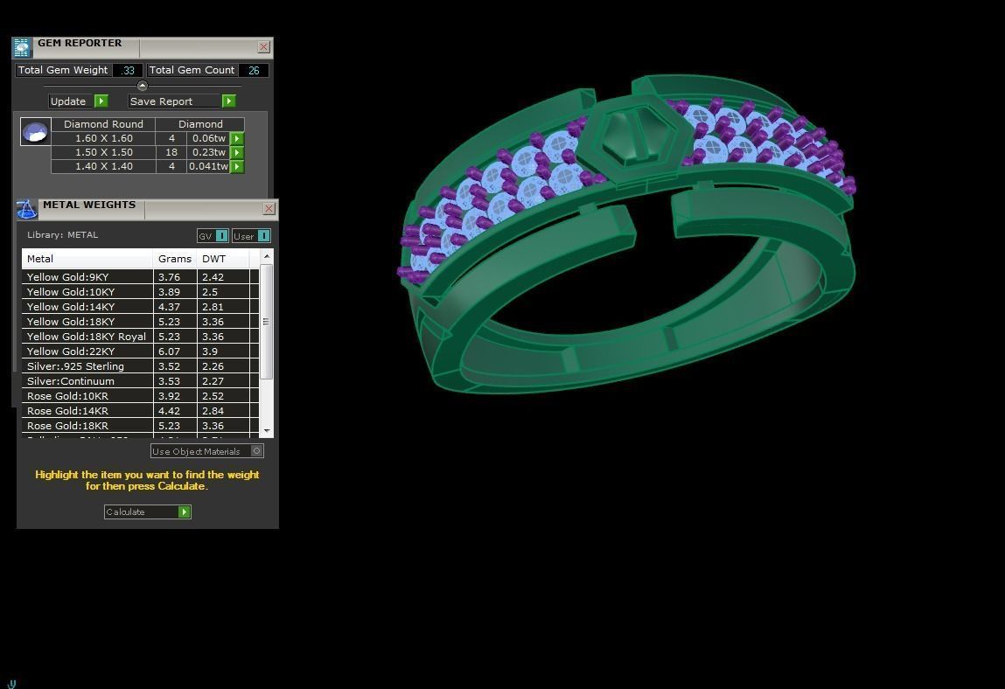This screenshot has height=689, width=1005.
Task: Close the Gem Reporter panel
Action: (263, 47)
